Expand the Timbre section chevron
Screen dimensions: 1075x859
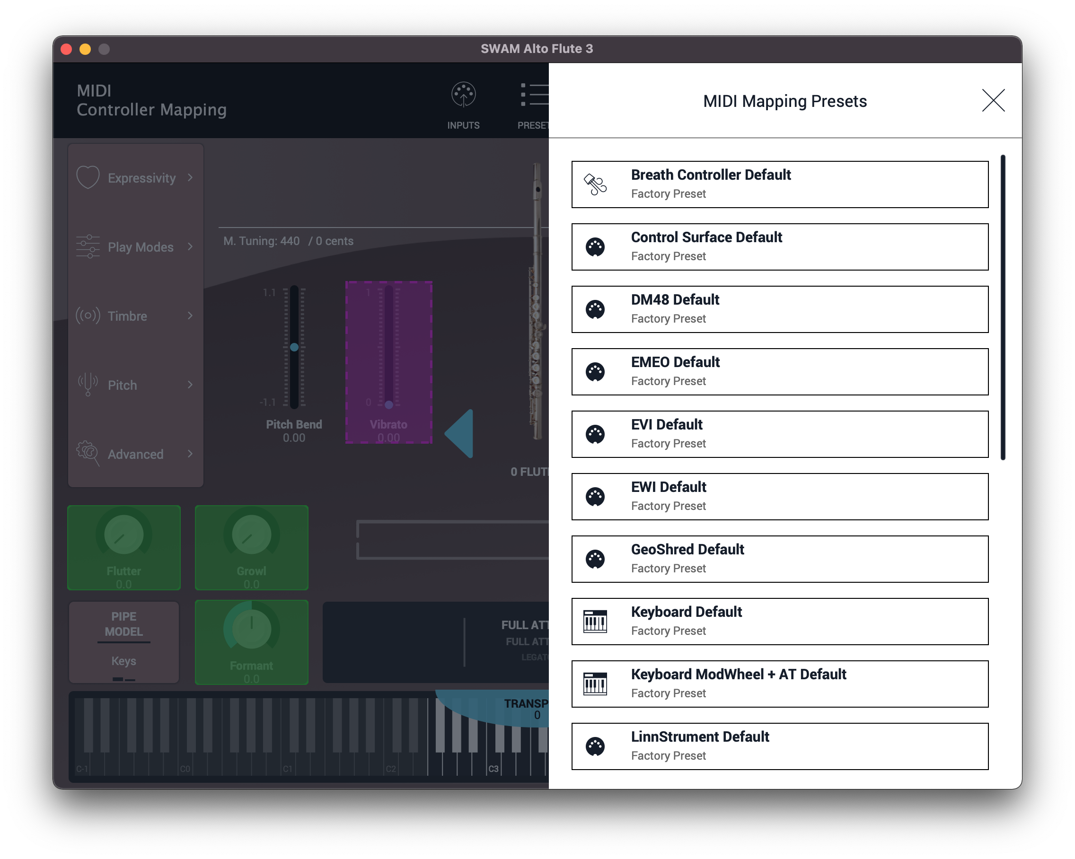(x=190, y=315)
